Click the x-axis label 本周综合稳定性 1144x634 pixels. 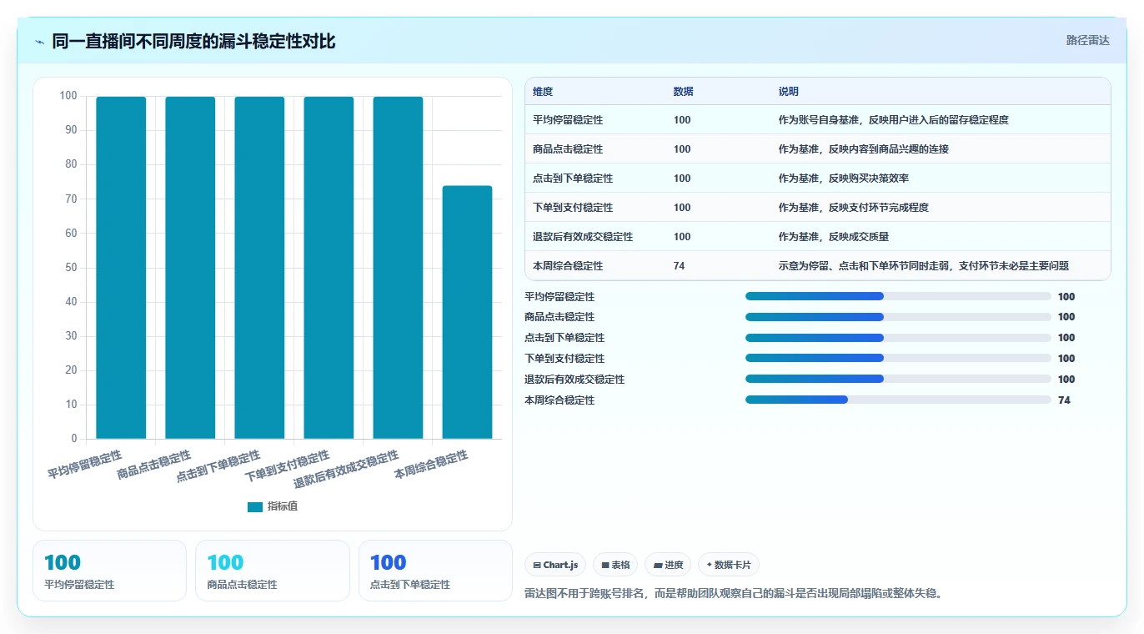(x=431, y=465)
